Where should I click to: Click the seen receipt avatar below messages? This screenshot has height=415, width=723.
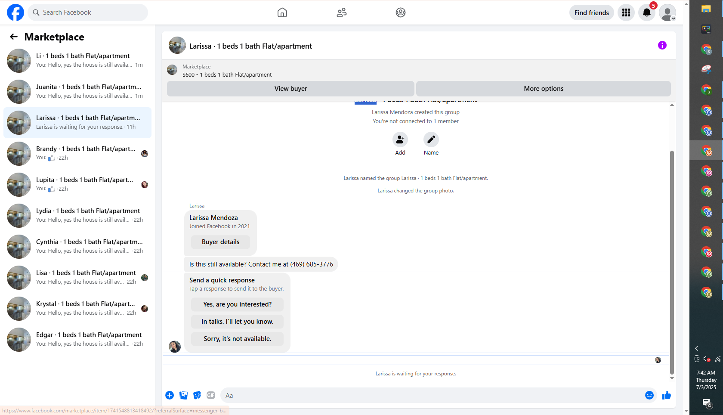click(658, 360)
